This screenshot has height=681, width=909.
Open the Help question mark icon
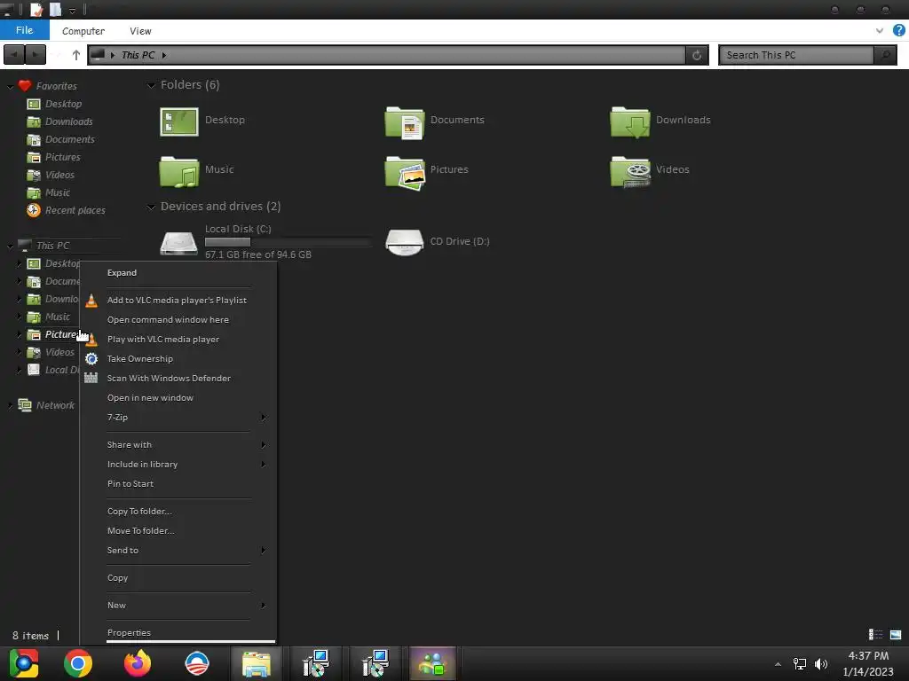pyautogui.click(x=898, y=30)
